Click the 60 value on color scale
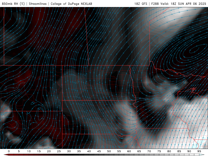The width and height of the screenshot is (208, 156). click(x=129, y=151)
